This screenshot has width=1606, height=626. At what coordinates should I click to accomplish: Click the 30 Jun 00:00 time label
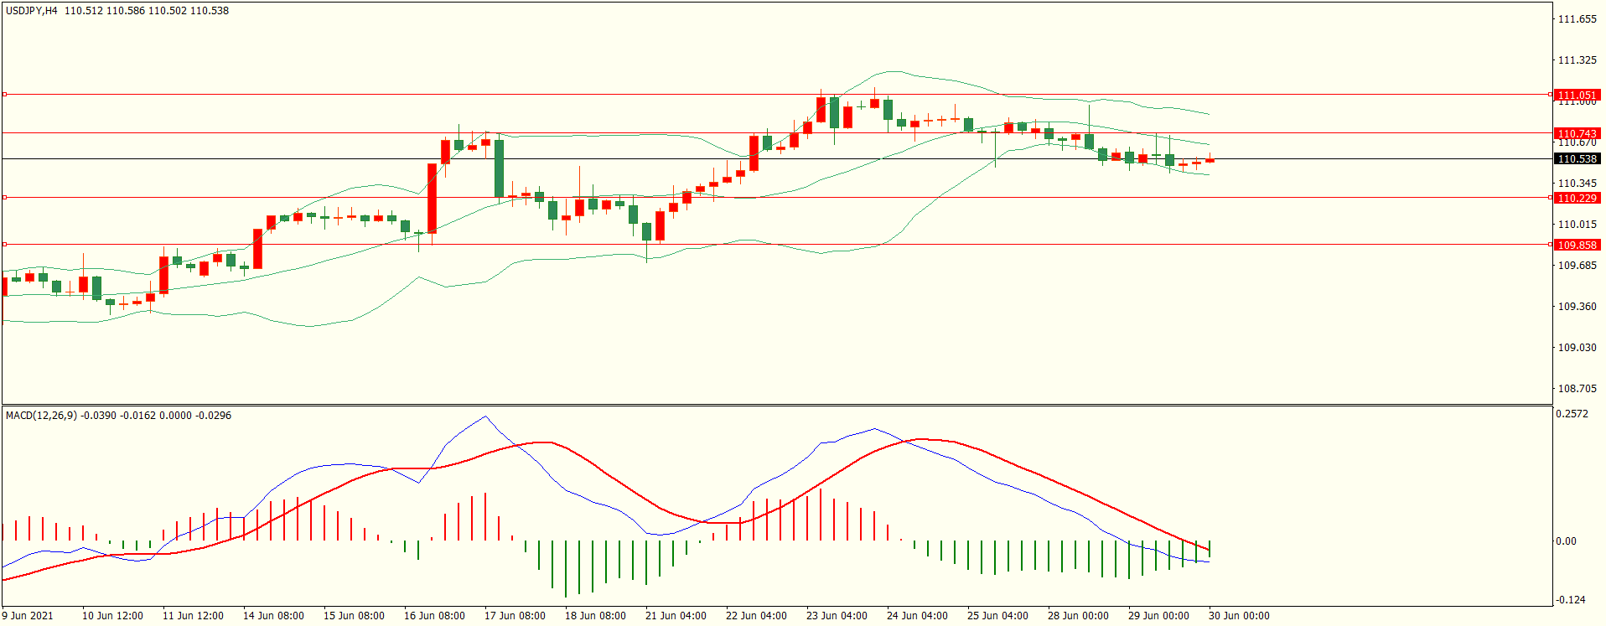coord(1239,616)
